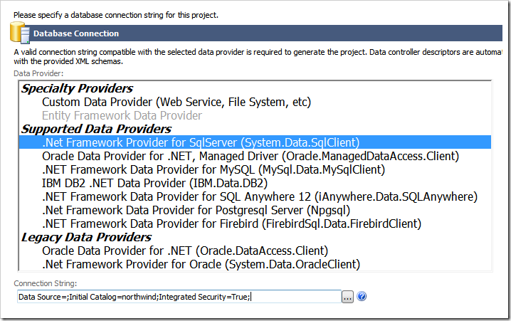Pick SQL Anywhere 12 data provider
511x321 pixels.
[x=259, y=196]
